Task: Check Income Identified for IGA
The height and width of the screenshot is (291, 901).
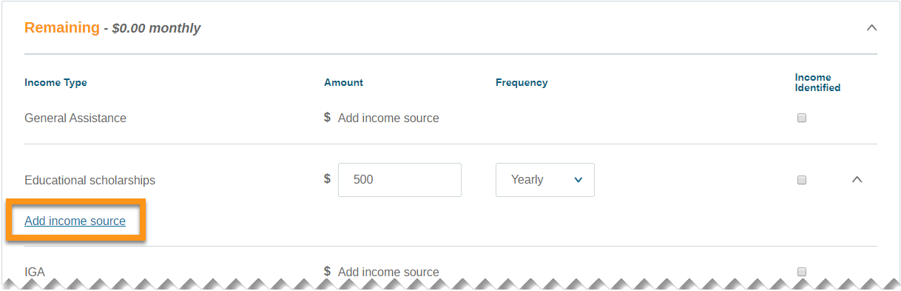Action: pyautogui.click(x=802, y=272)
